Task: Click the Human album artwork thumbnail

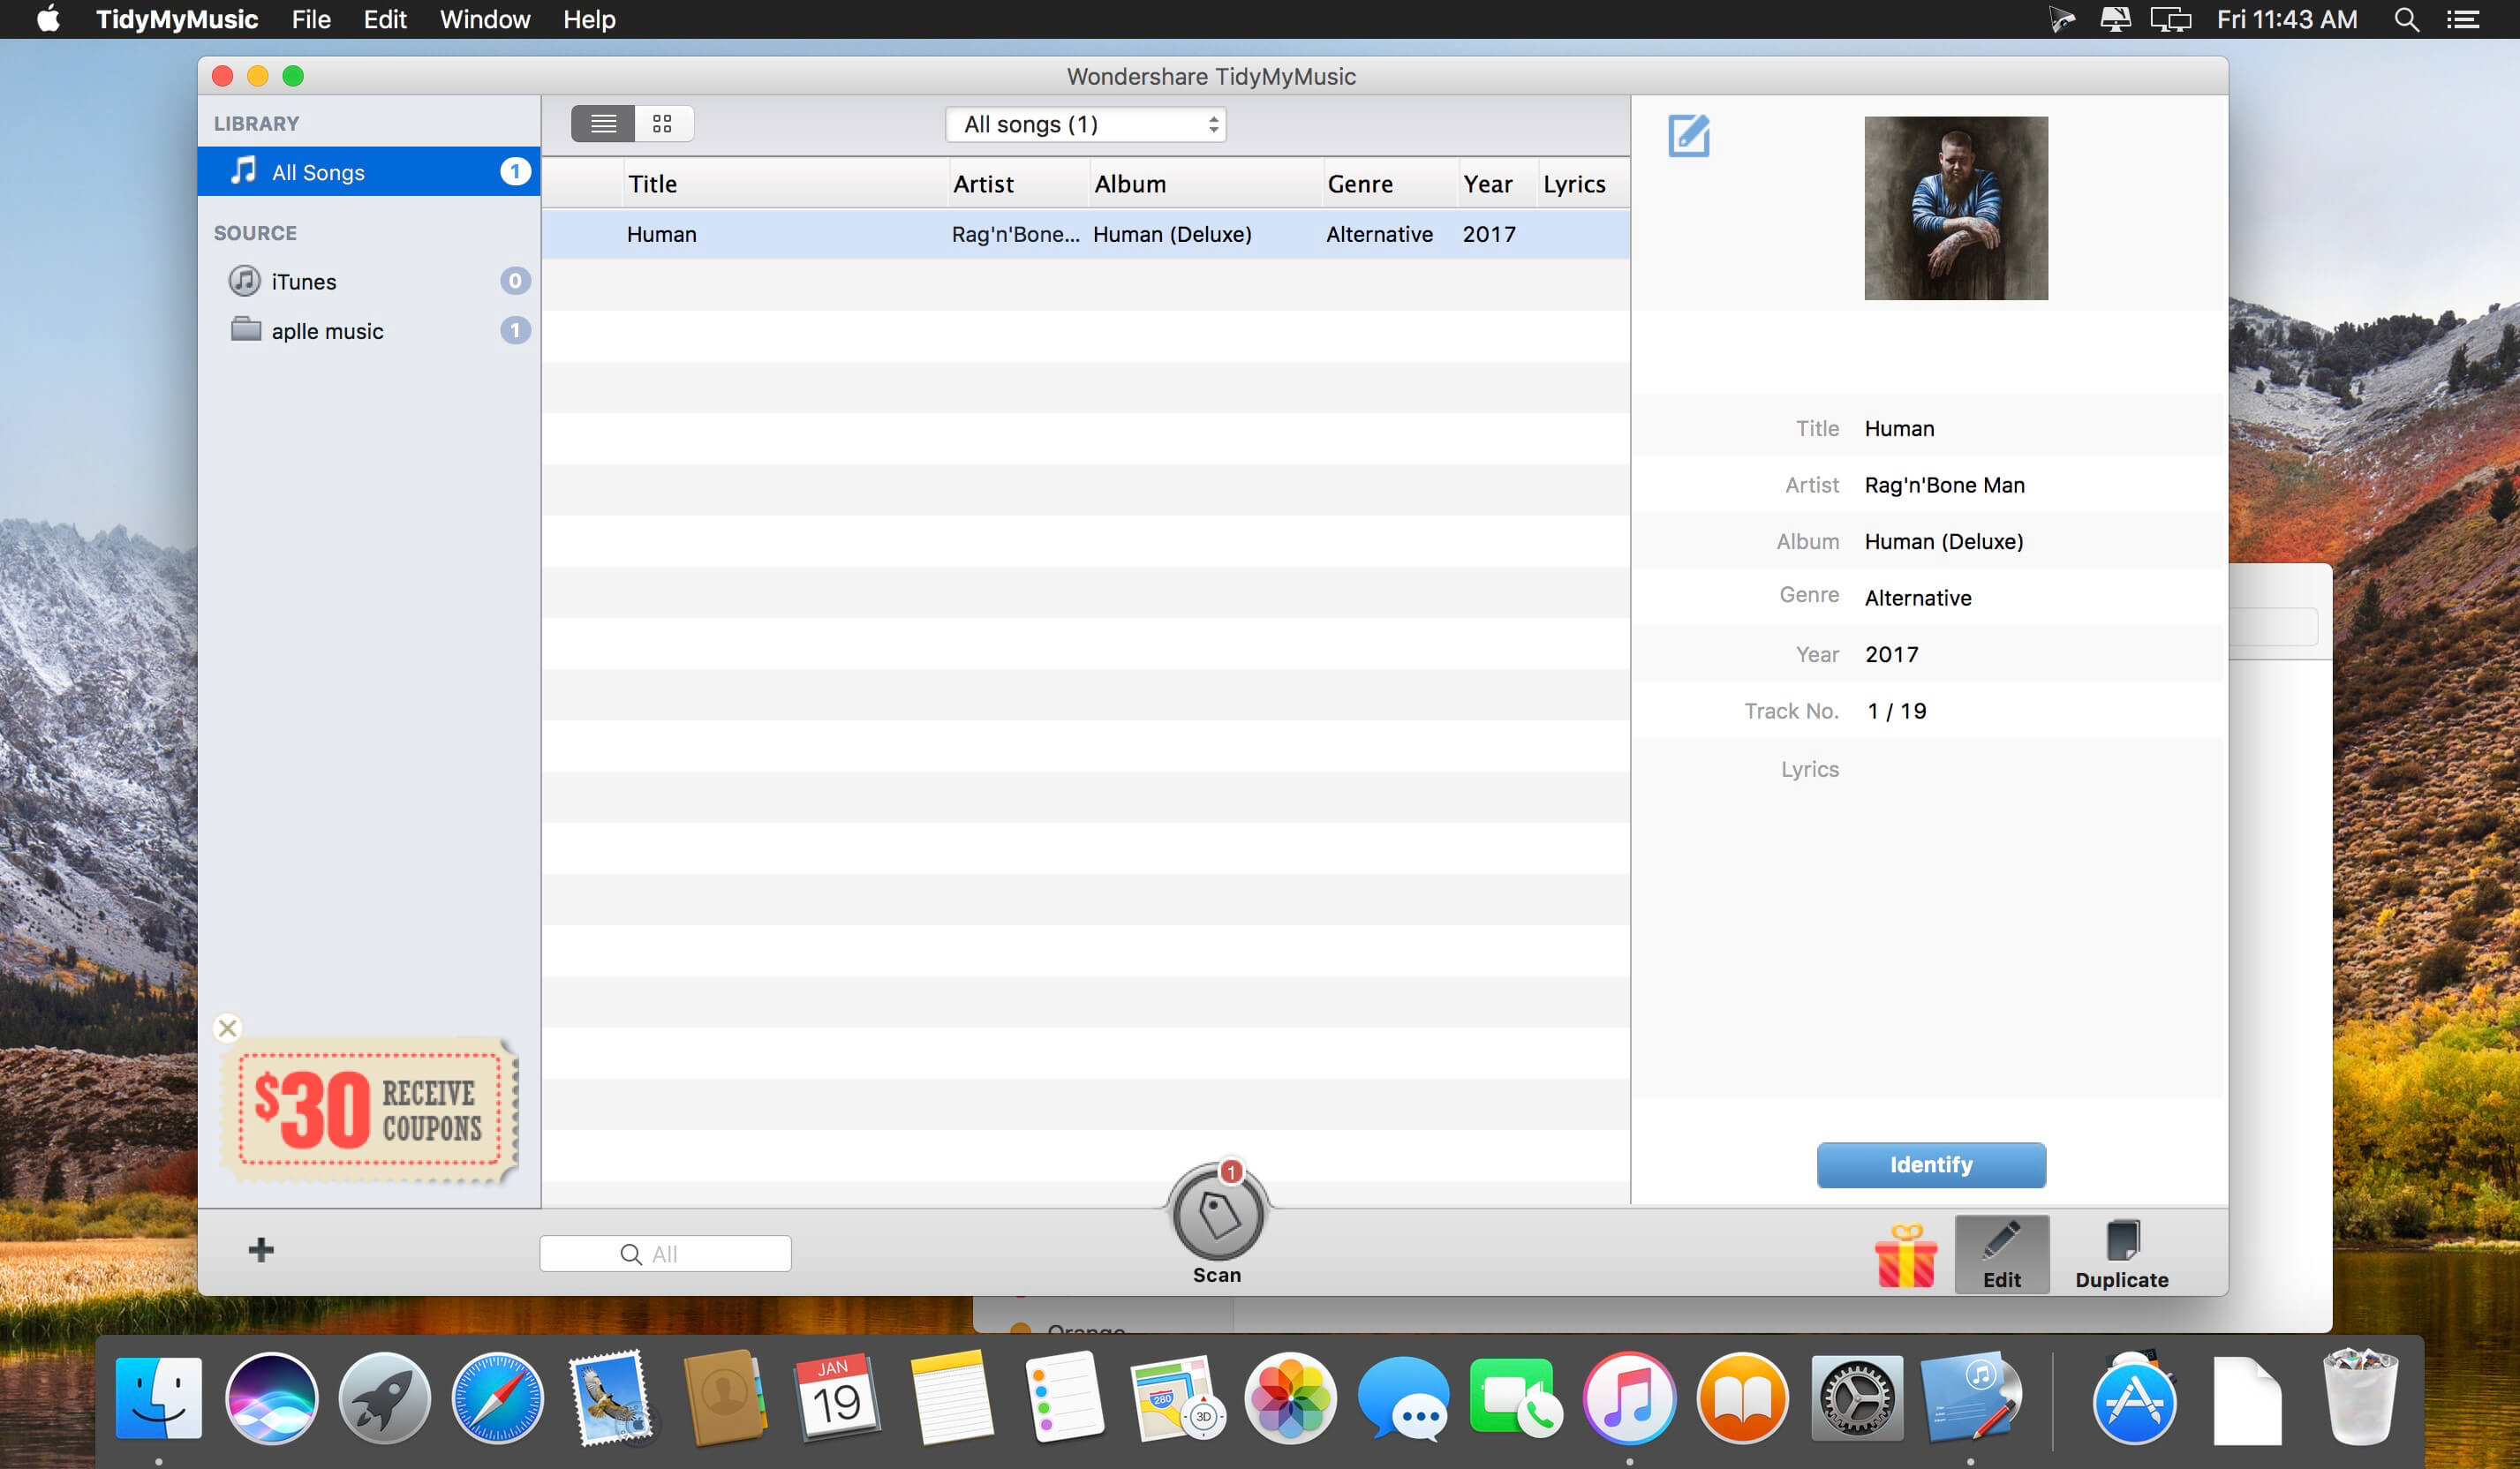Action: pyautogui.click(x=1955, y=208)
